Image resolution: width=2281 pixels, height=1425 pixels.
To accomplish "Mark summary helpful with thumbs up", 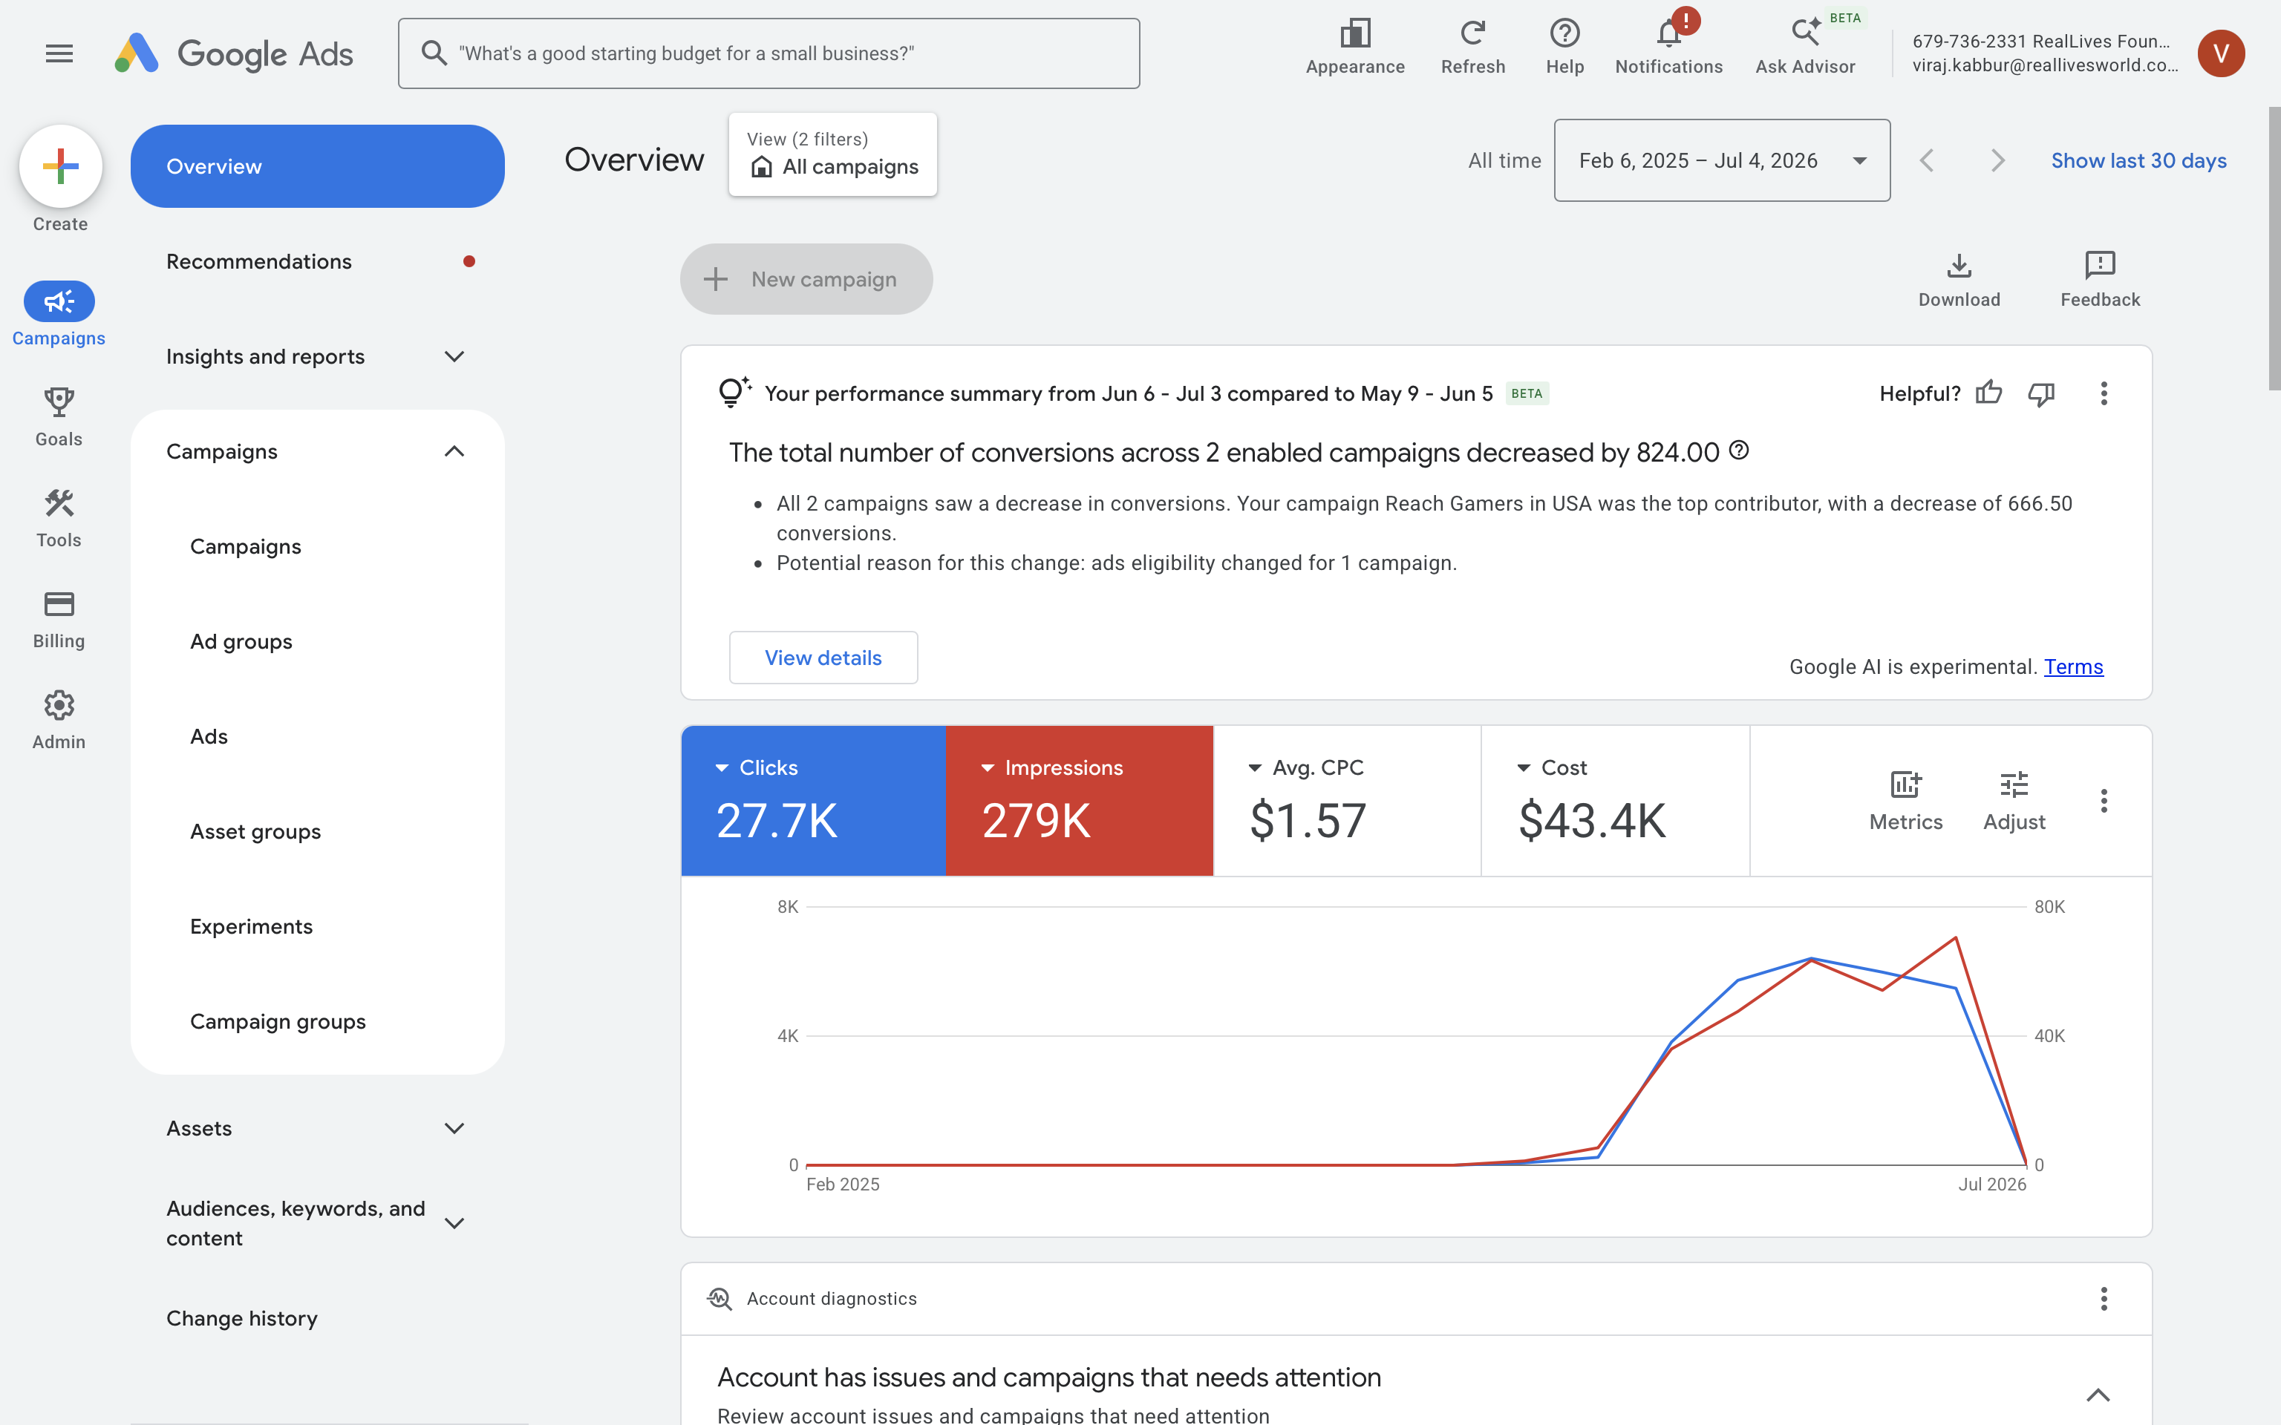I will click(1988, 392).
